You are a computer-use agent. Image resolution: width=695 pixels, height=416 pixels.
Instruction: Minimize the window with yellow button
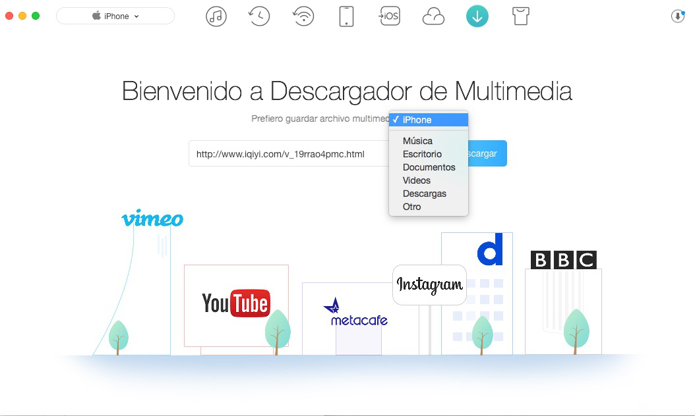(x=22, y=16)
